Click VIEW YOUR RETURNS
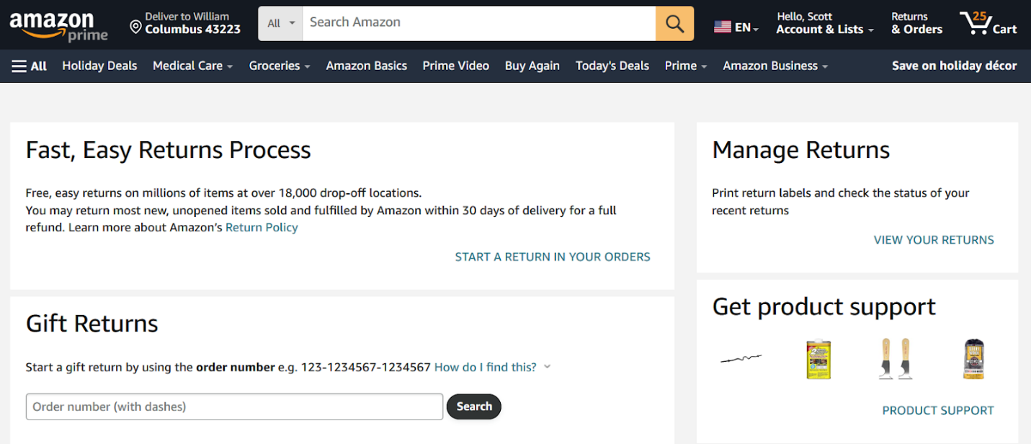 [933, 239]
